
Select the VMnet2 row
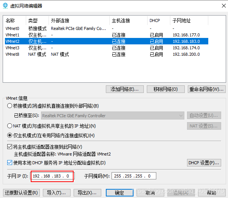tap(107, 41)
